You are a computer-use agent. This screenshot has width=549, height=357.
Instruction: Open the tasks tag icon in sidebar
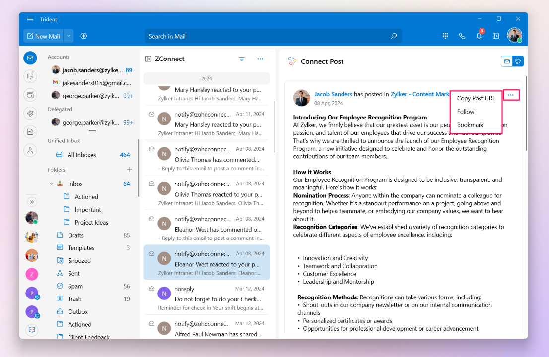click(30, 113)
